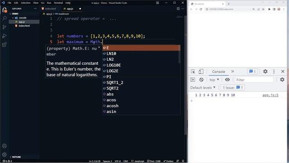Open Source Control view in activity bar

(x=5, y=27)
